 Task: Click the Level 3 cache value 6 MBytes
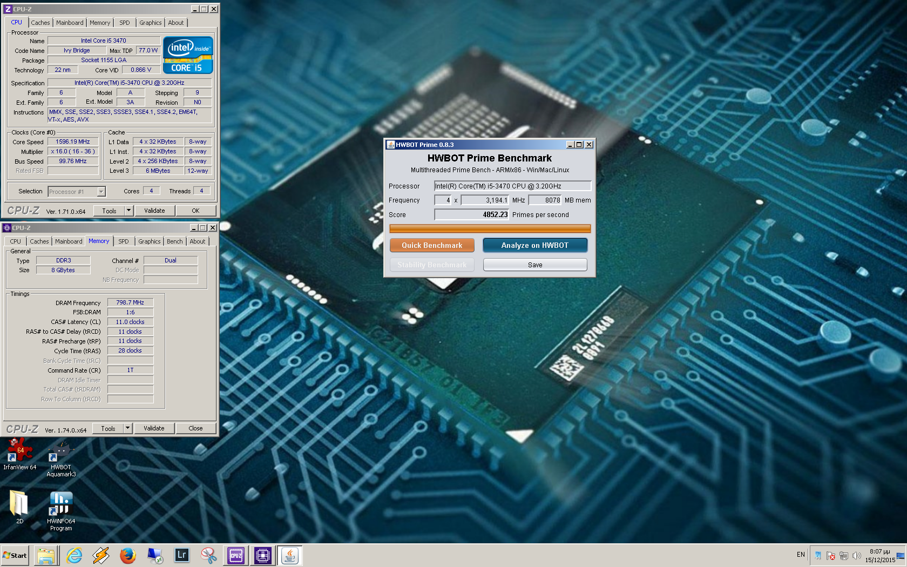tap(158, 171)
